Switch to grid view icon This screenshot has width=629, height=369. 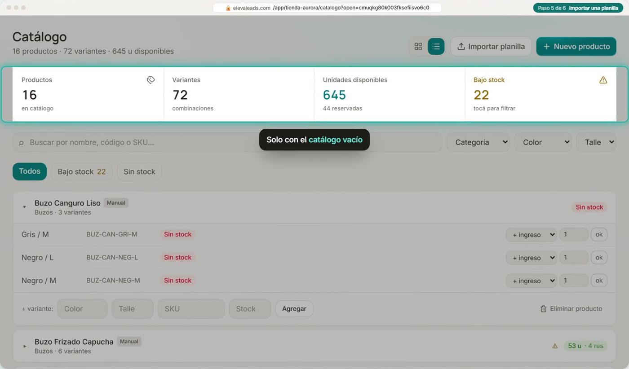pyautogui.click(x=418, y=46)
